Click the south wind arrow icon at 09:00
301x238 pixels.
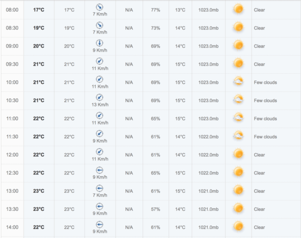(x=100, y=43)
